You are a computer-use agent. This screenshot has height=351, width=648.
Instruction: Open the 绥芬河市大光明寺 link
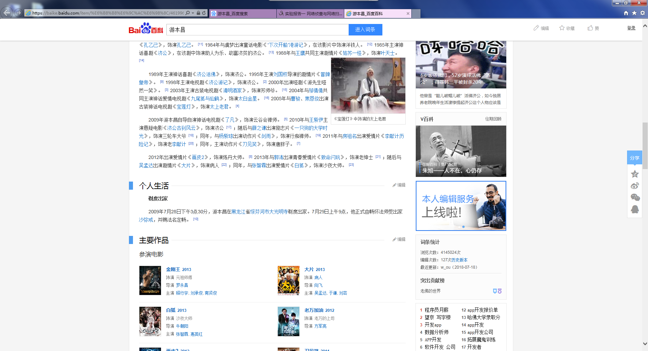(x=269, y=212)
